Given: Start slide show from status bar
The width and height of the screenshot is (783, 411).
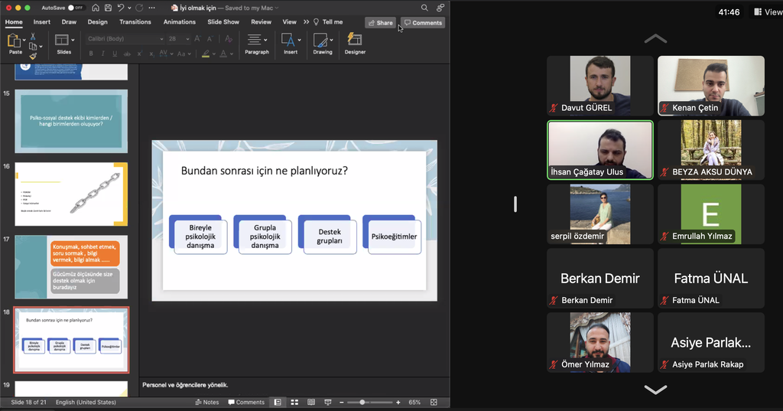Looking at the screenshot, I should click(327, 402).
